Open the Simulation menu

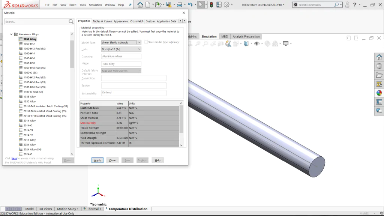coord(95,4)
